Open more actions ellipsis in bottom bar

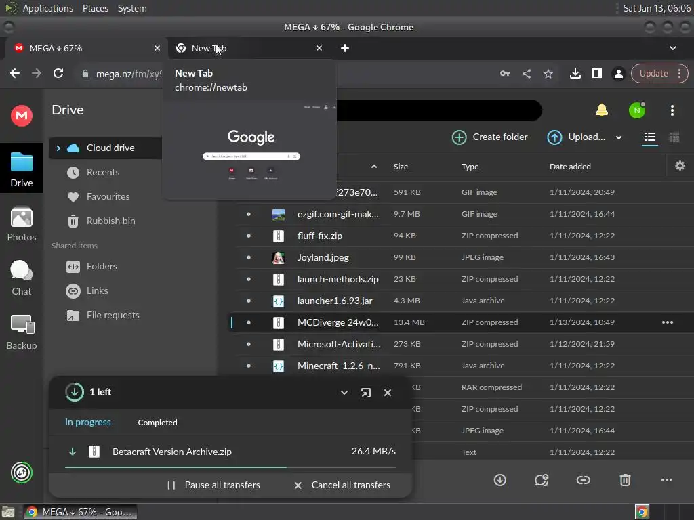(x=667, y=480)
